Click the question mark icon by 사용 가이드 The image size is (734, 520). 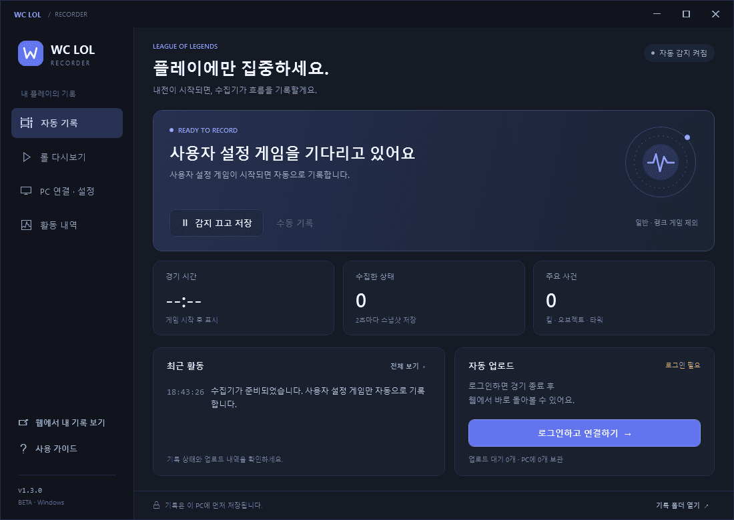pos(23,449)
